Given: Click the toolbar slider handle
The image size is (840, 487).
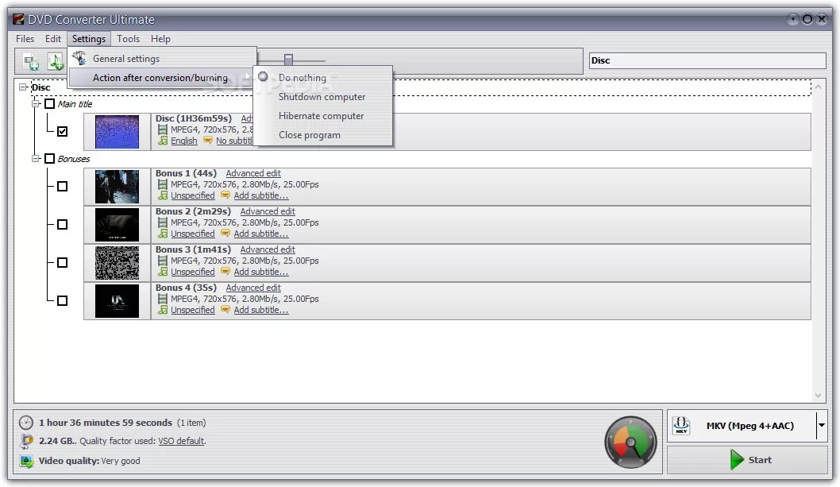Looking at the screenshot, I should (x=288, y=59).
